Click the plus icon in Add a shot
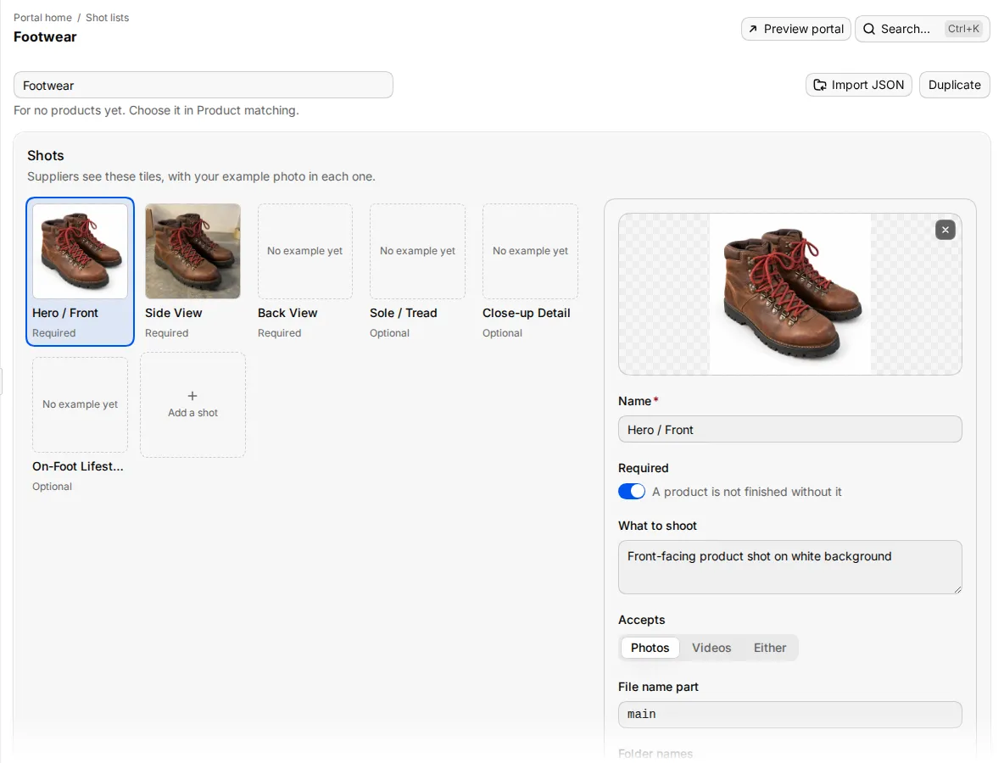 click(x=192, y=396)
